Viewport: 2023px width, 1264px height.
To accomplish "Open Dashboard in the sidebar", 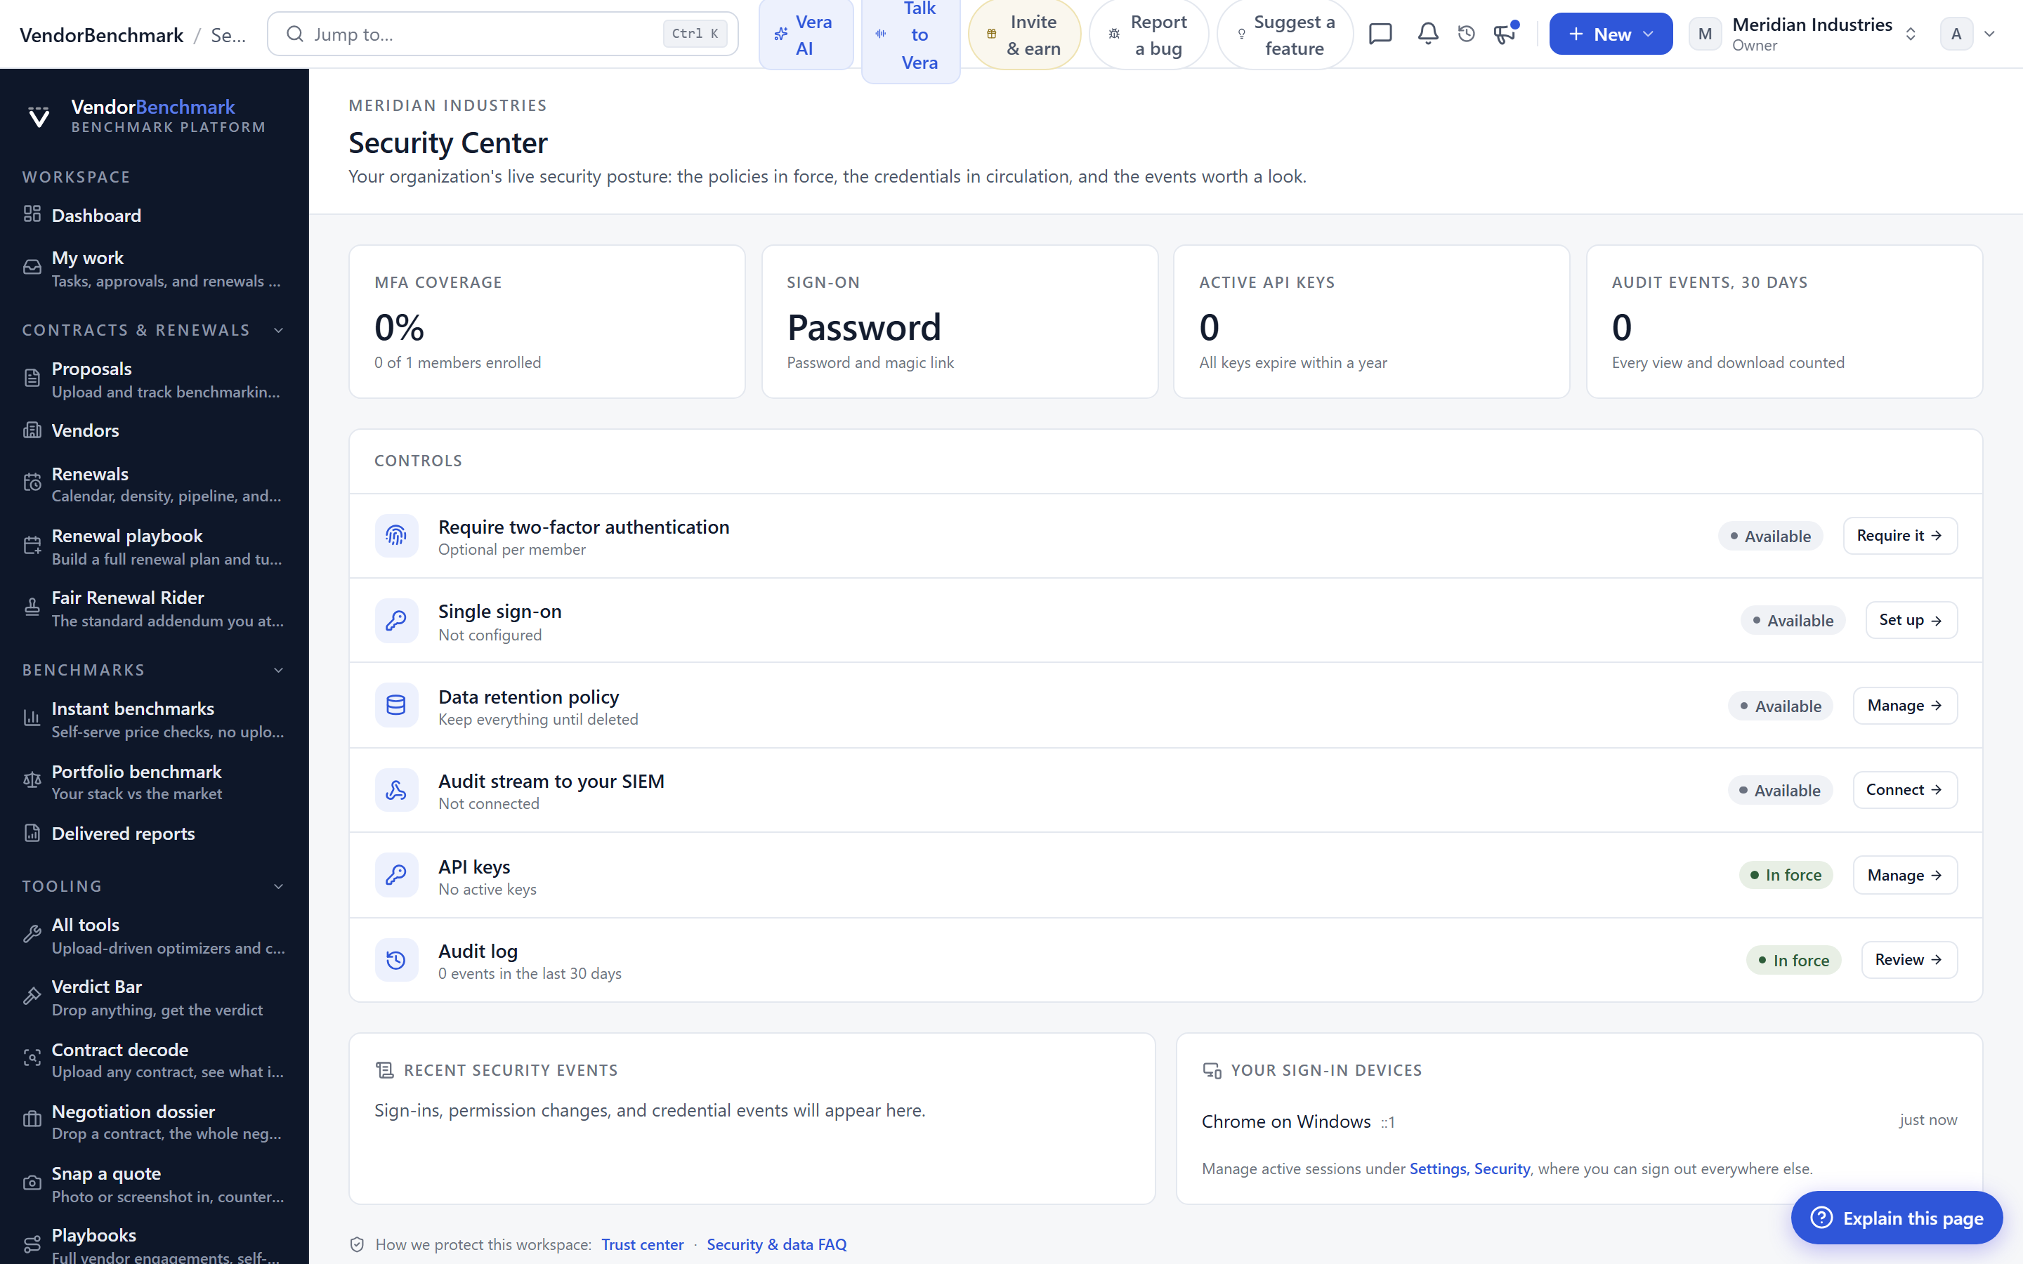I will click(x=155, y=215).
